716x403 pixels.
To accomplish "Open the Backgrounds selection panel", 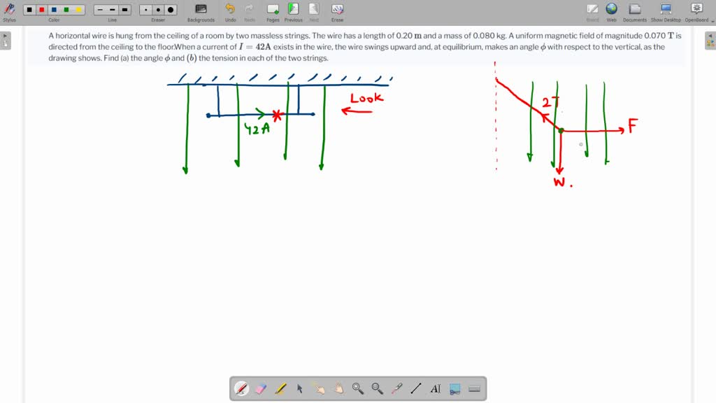I will tap(201, 10).
